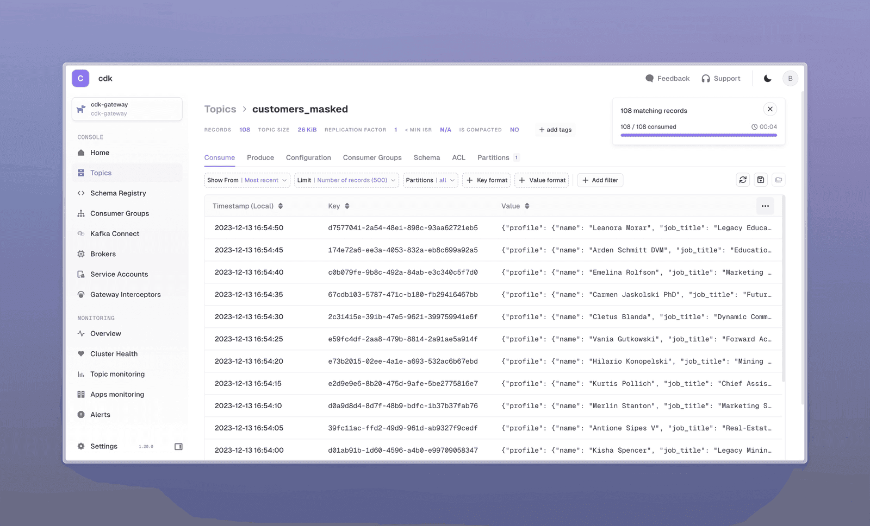Click the Cluster Health heart icon

pos(81,354)
